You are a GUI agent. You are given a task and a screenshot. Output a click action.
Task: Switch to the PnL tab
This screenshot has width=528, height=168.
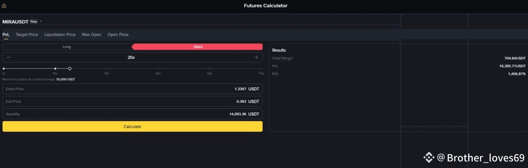6,35
